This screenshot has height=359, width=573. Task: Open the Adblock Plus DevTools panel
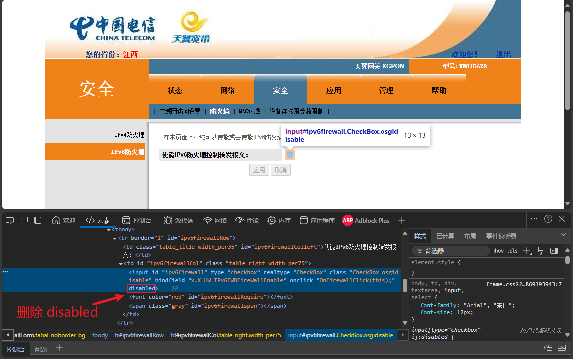coord(366,220)
